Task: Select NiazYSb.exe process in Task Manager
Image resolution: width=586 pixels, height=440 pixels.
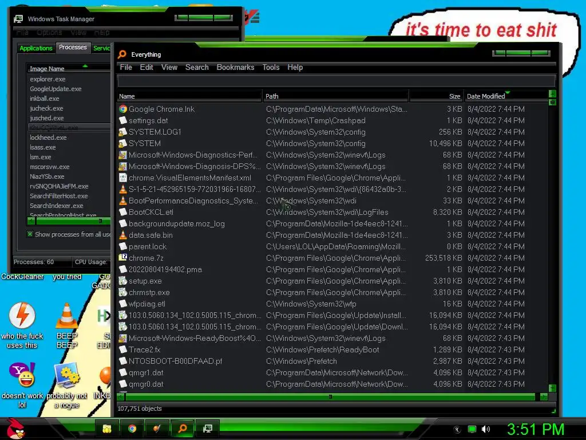Action: tap(47, 176)
